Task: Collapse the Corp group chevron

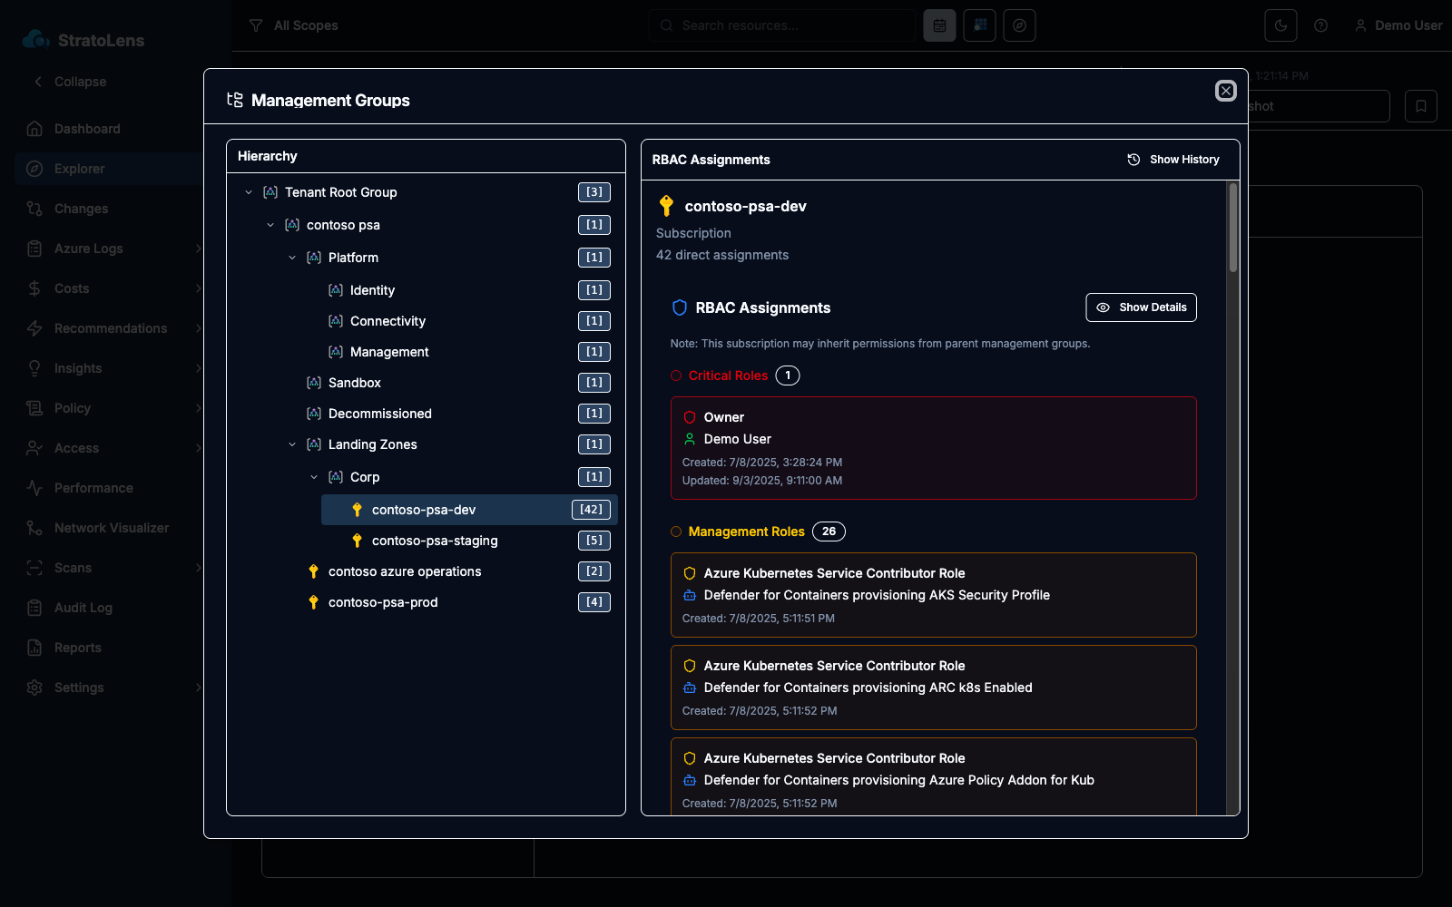Action: click(314, 477)
